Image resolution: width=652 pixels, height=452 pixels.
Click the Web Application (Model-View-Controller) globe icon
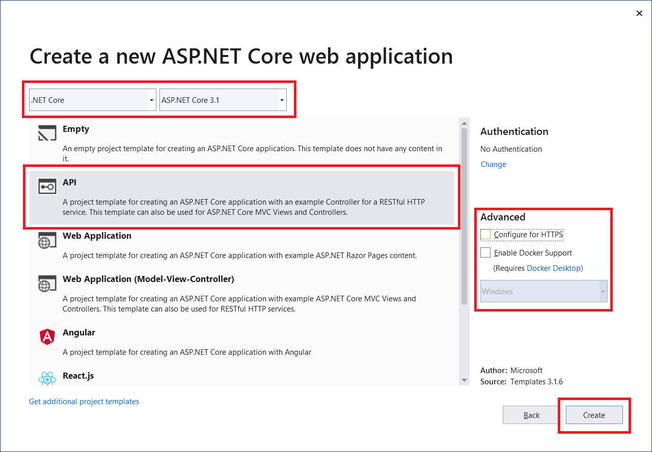coord(47,284)
